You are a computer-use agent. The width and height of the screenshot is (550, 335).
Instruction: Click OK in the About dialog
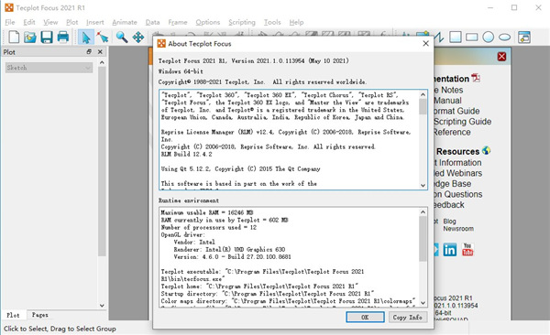click(365, 317)
